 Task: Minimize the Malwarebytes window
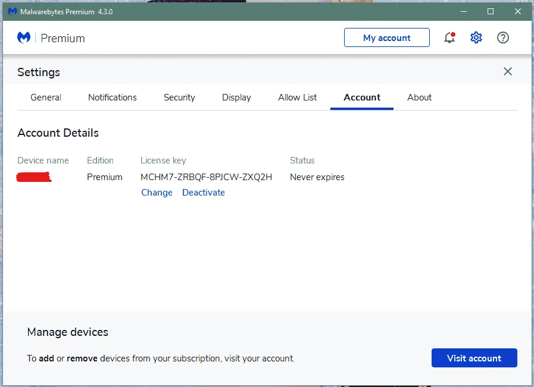464,11
